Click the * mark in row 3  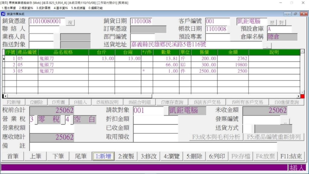point(143,71)
